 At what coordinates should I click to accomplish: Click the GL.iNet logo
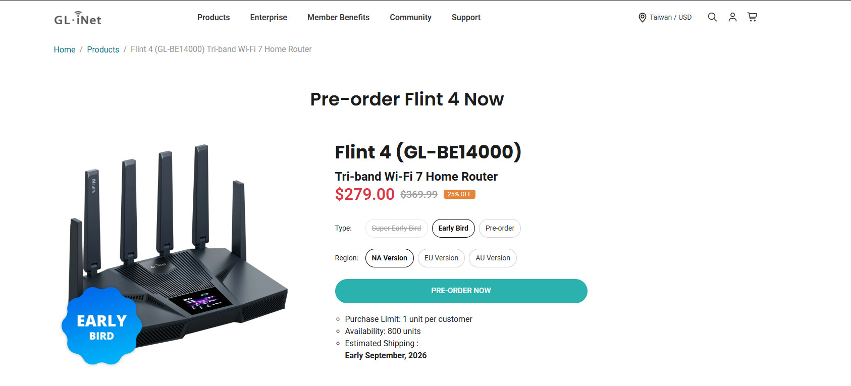pos(78,18)
